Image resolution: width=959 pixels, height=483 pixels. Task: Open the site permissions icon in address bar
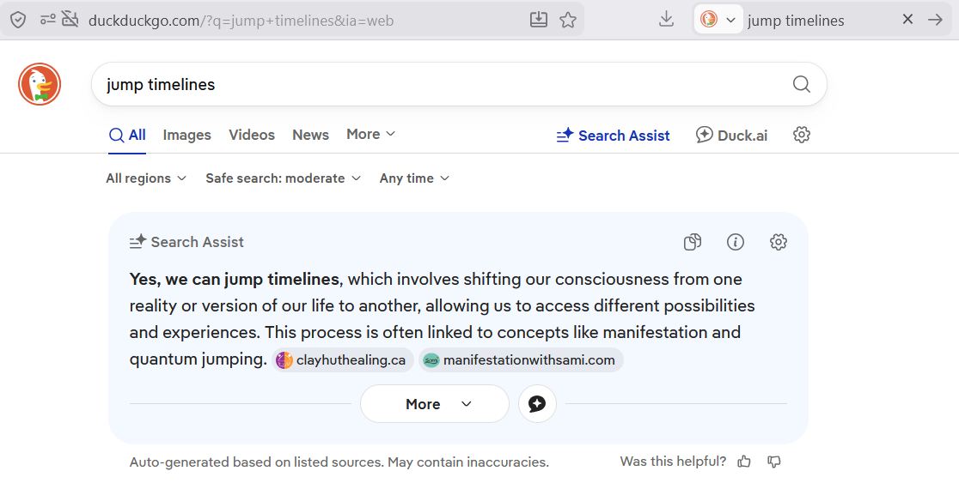48,20
